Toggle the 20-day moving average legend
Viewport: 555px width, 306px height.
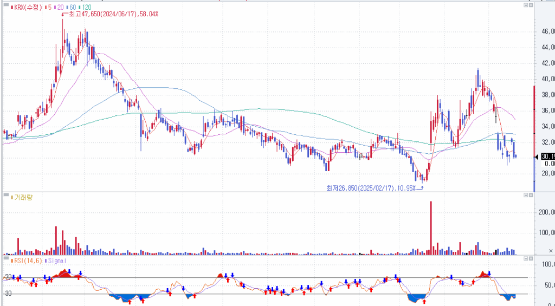pos(59,7)
